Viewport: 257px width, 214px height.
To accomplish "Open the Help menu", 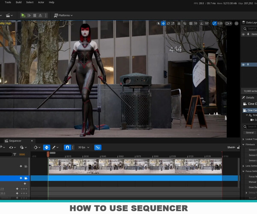I will (x=51, y=2).
